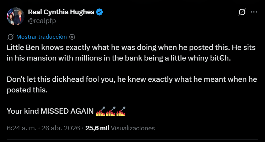Click the last fire-arrow emoji
This screenshot has width=265, height=142.
121,111
